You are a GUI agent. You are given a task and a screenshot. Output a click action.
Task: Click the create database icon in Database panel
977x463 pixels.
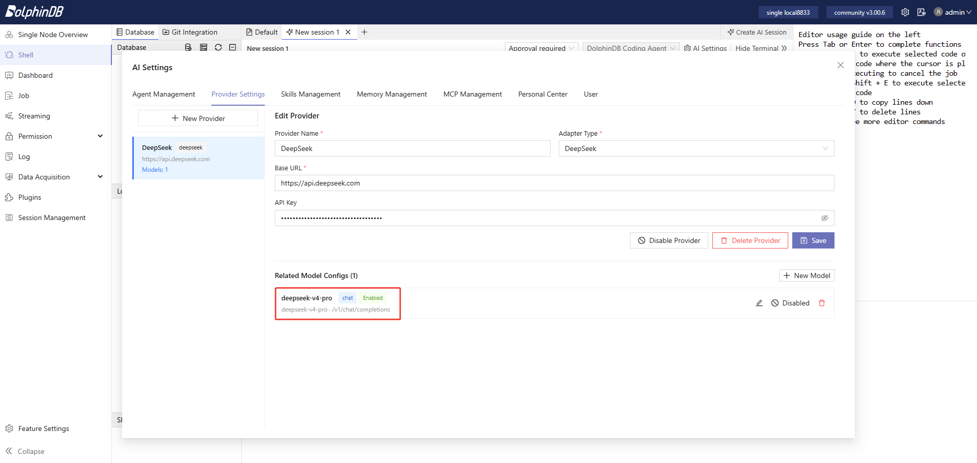coord(188,47)
